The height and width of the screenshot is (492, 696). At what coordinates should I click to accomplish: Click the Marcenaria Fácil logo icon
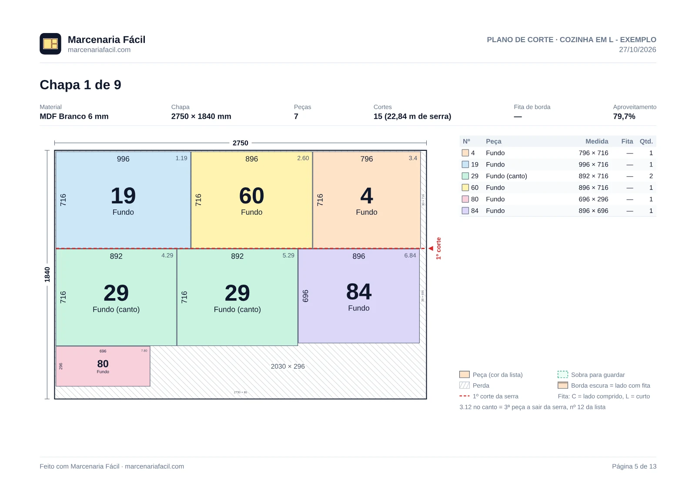coord(50,44)
